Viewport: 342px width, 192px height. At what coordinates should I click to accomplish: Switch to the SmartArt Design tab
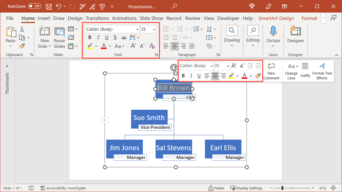(x=276, y=18)
